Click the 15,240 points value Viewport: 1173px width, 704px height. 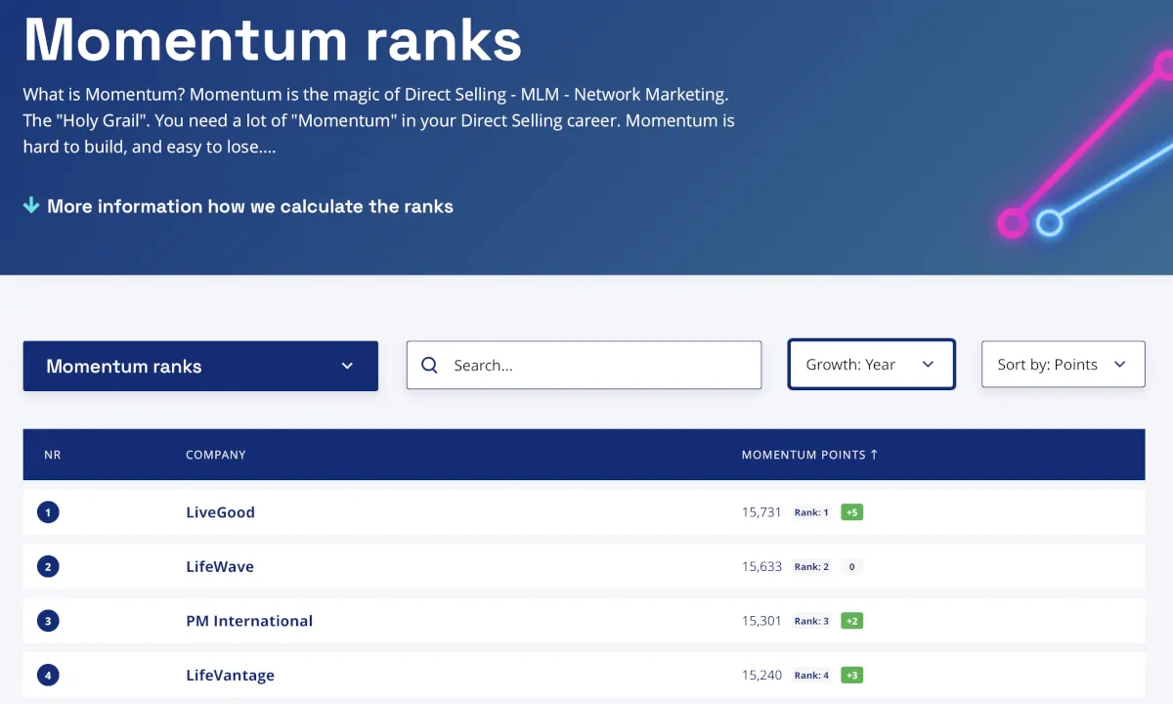(x=761, y=675)
